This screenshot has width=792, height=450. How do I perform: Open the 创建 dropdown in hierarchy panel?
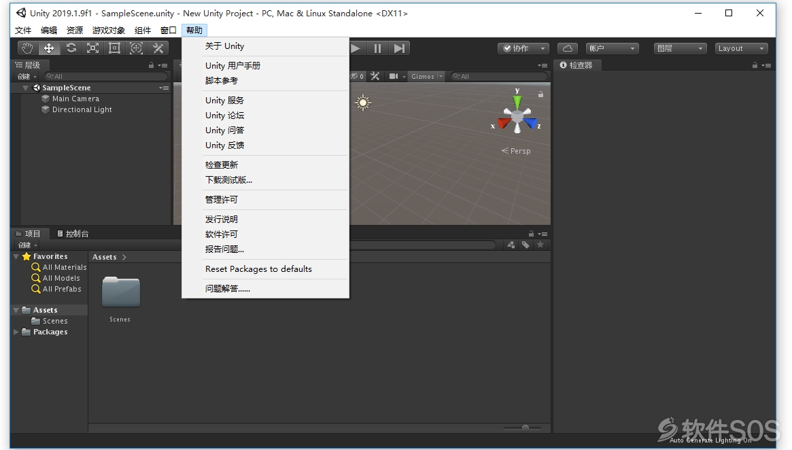[x=27, y=76]
